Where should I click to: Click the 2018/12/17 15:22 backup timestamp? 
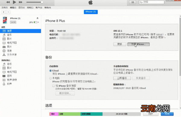(x=122, y=88)
